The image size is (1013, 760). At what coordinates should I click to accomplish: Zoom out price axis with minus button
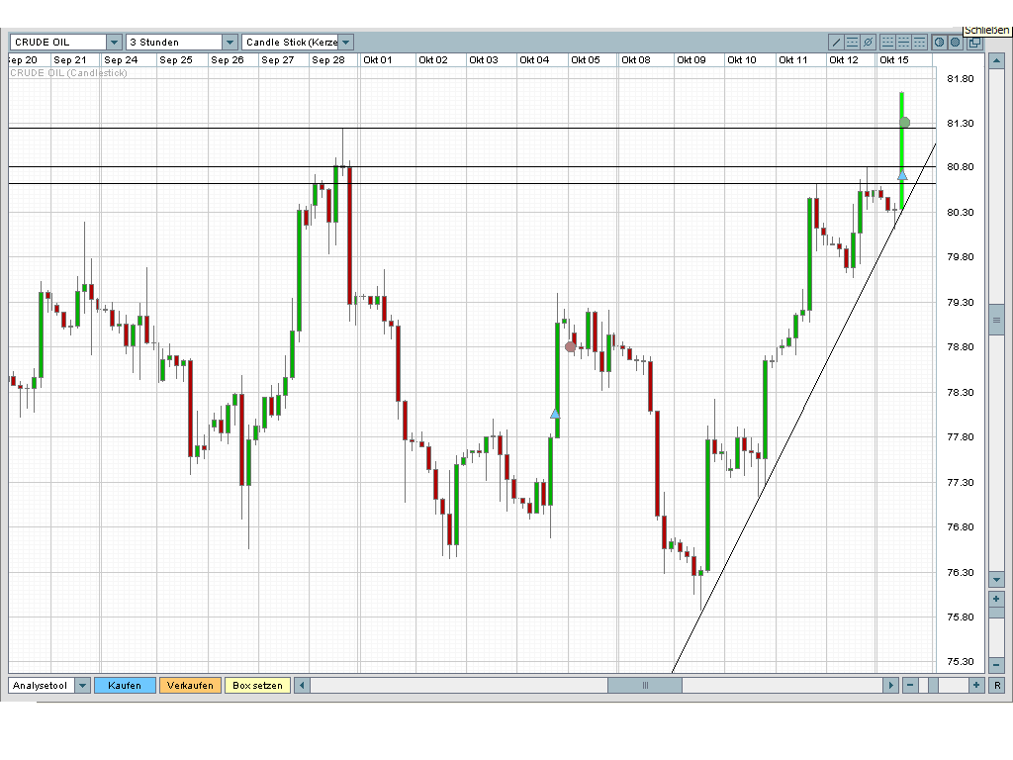point(996,664)
